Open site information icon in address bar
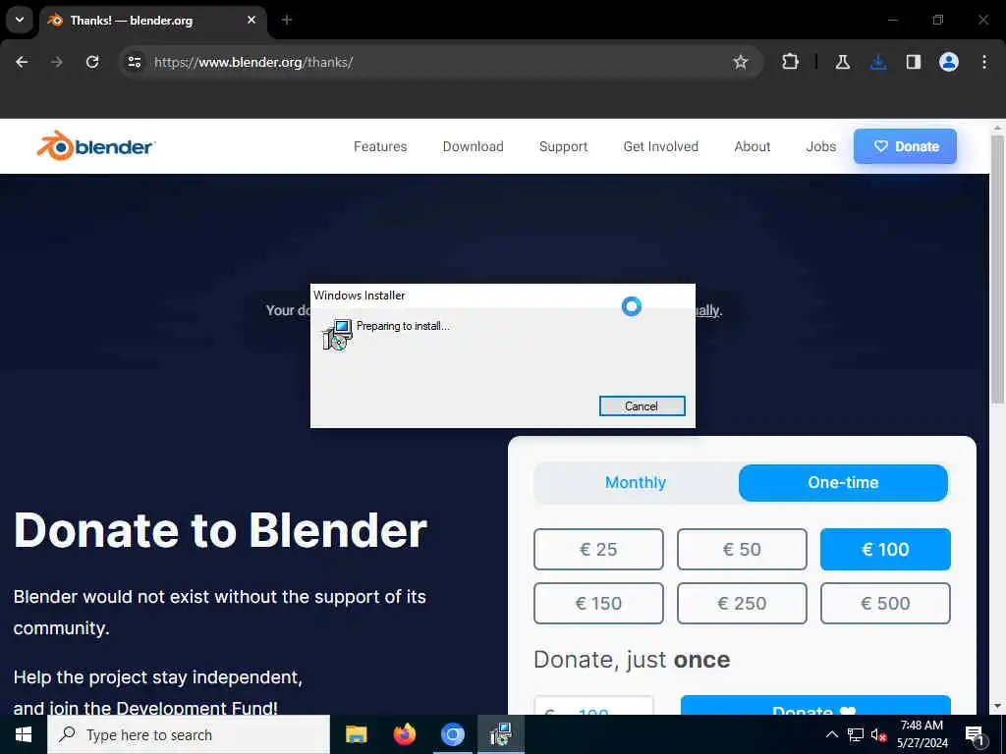 [134, 62]
